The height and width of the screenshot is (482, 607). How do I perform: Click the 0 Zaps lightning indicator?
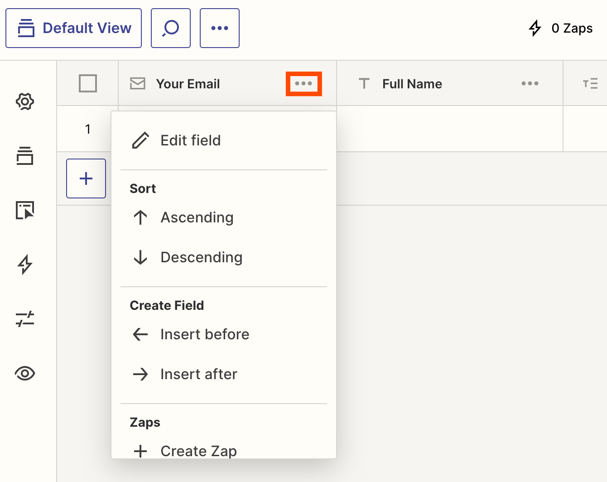pyautogui.click(x=560, y=28)
